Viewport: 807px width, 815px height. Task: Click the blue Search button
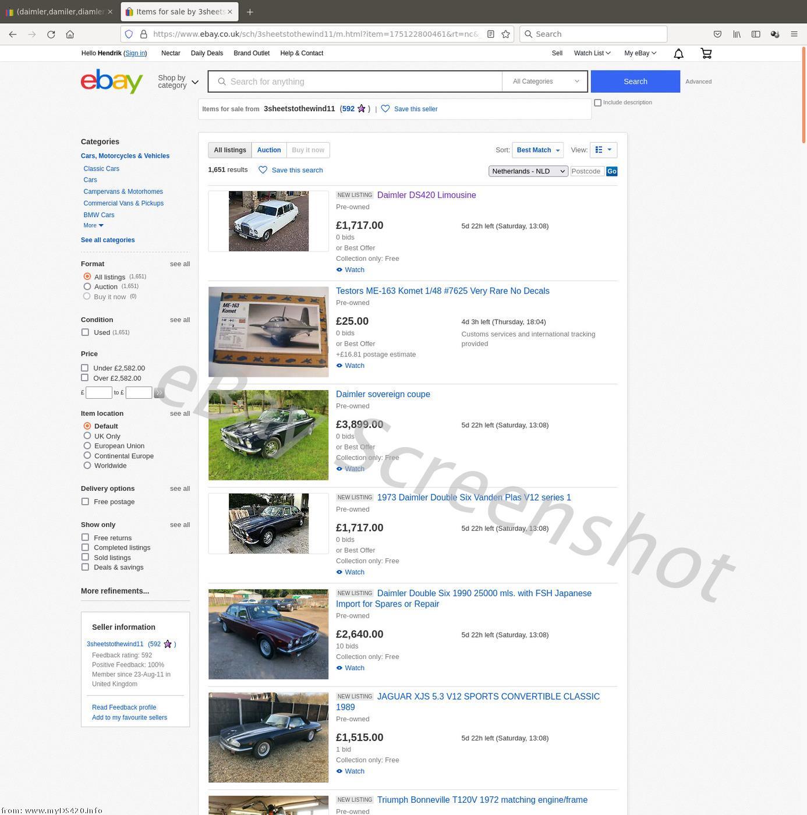pos(635,81)
